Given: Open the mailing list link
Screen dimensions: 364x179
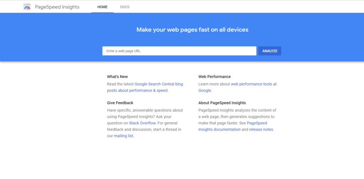Looking at the screenshot, I should click(x=123, y=136).
